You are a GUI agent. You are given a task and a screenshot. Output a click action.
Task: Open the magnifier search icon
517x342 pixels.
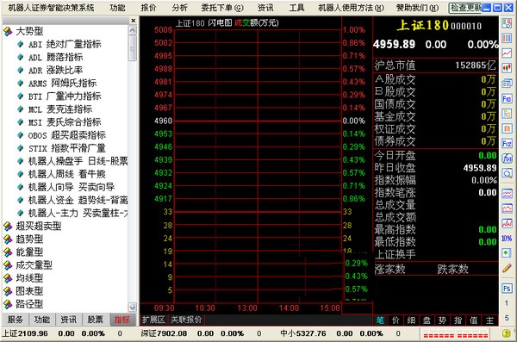click(x=507, y=173)
